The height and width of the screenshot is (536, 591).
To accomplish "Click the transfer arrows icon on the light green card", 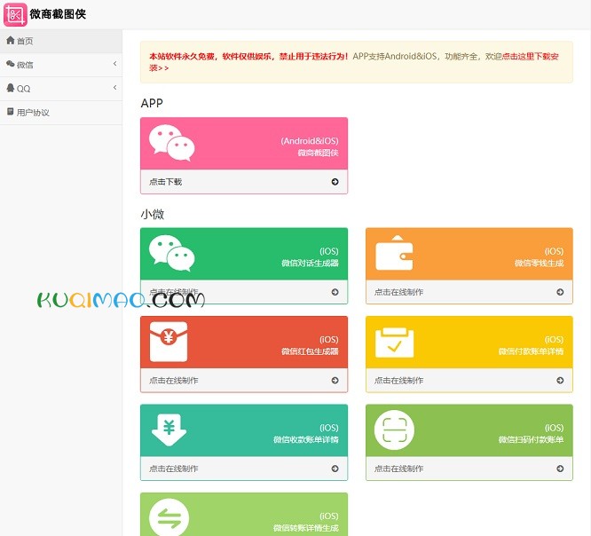I will 169,517.
